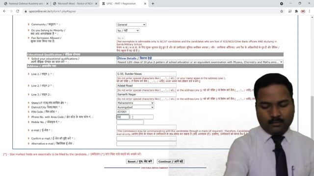Screen dimensions: 314x176
Task: Open a new browser tab
Action: click(x=153, y=3)
